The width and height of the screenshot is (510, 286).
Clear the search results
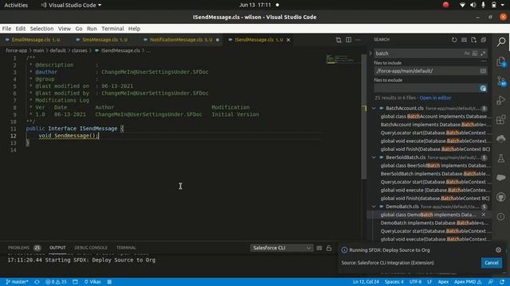464,40
